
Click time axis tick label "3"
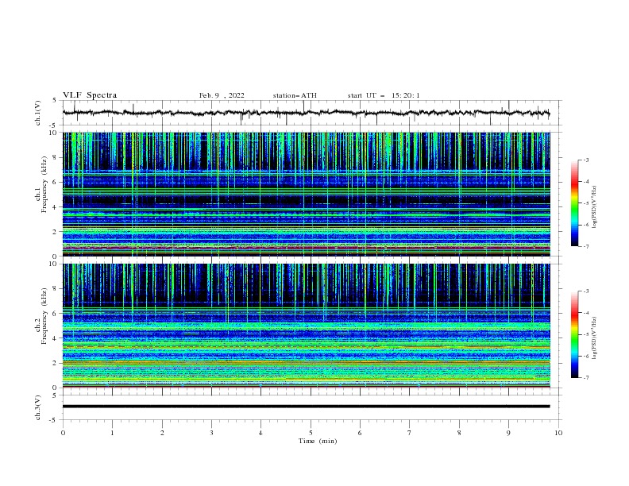point(211,433)
